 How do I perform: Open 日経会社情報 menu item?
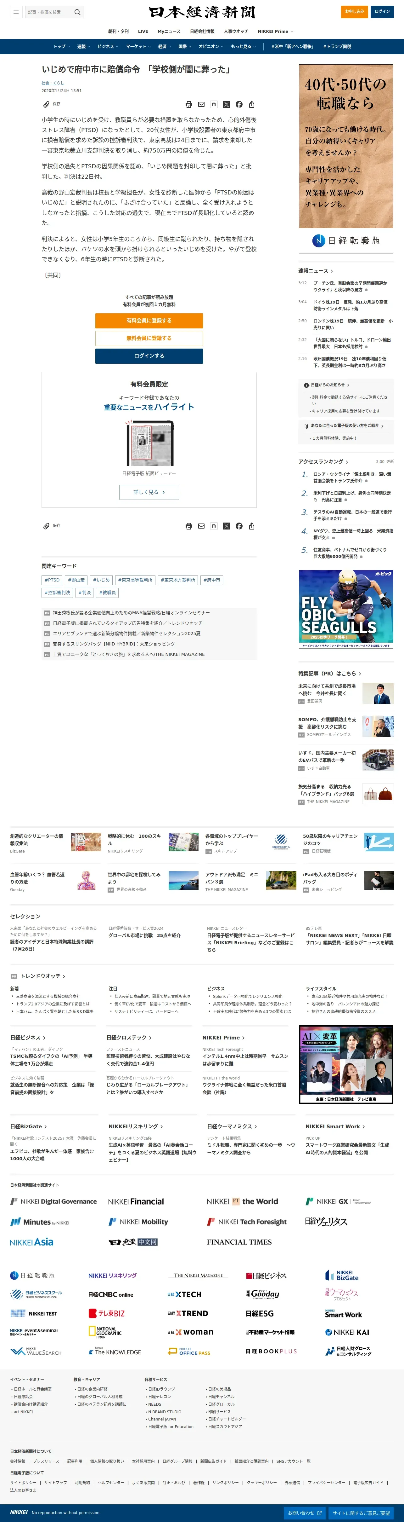point(202,31)
